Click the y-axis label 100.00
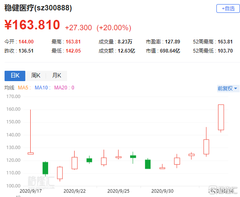The image size is (240, 197). point(13,186)
